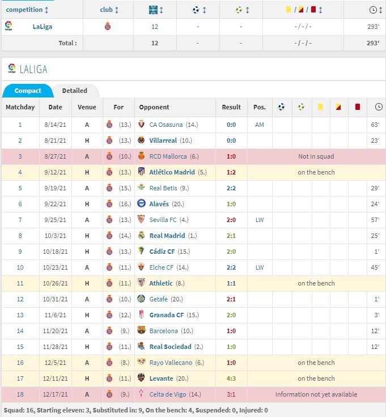386x417 pixels.
Task: Open Real Betis opponent link
Action: (x=163, y=188)
